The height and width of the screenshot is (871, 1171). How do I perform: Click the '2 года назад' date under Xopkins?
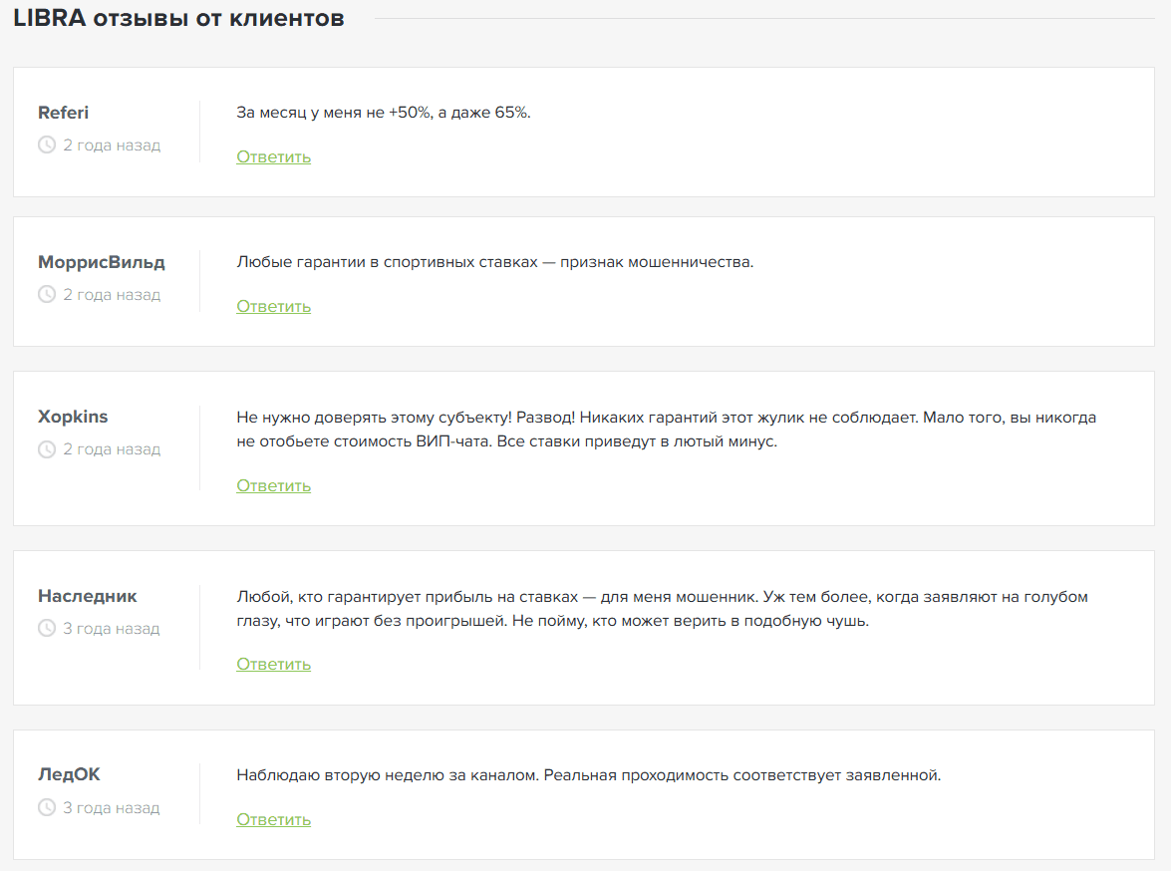pos(112,448)
